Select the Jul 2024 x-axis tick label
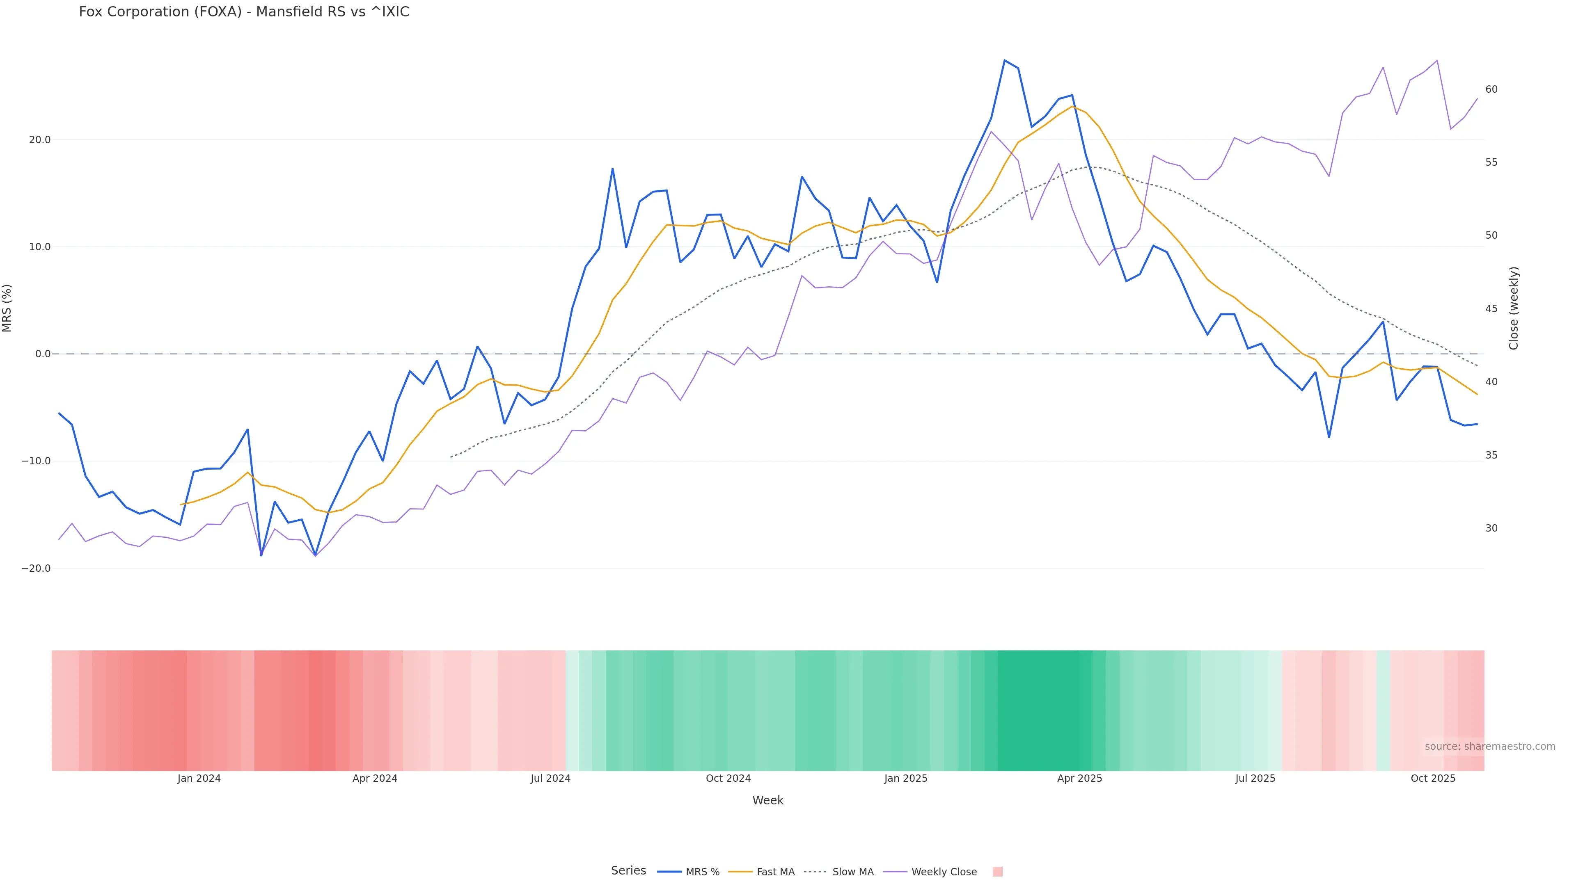The height and width of the screenshot is (886, 1576). [550, 779]
